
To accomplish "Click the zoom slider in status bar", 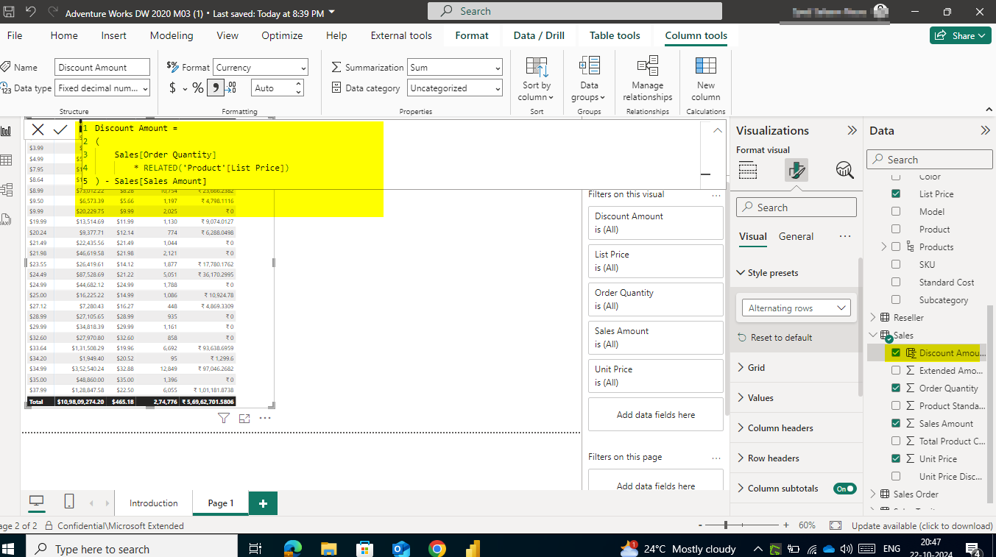I will pos(743,525).
